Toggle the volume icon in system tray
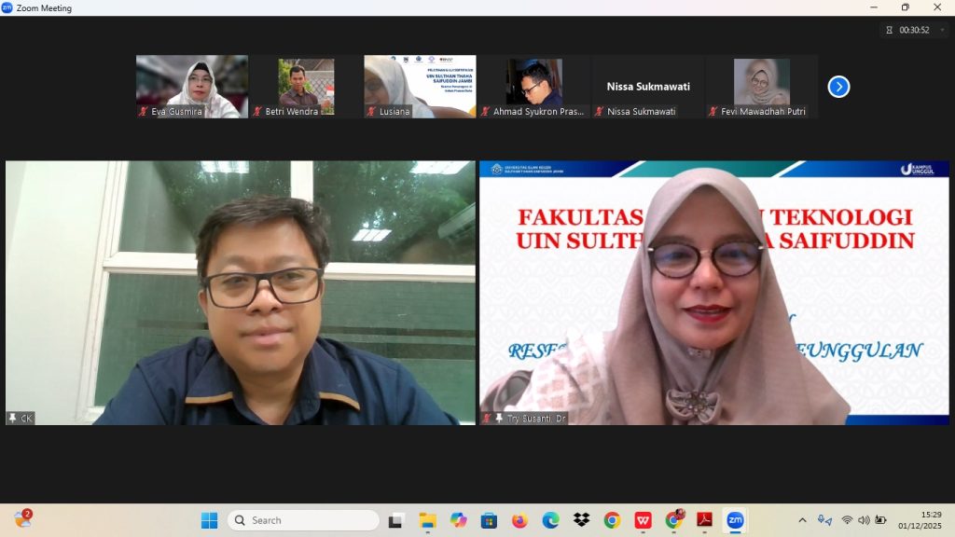 point(864,520)
